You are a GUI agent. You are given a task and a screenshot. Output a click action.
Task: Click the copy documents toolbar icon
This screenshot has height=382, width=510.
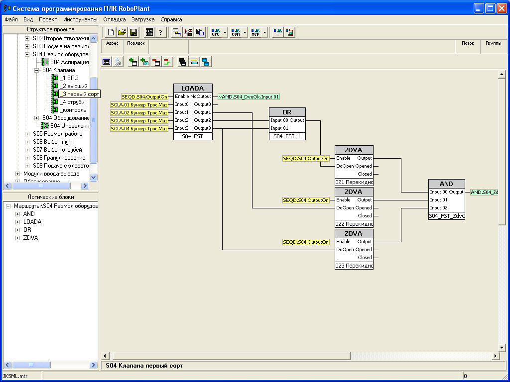point(200,32)
